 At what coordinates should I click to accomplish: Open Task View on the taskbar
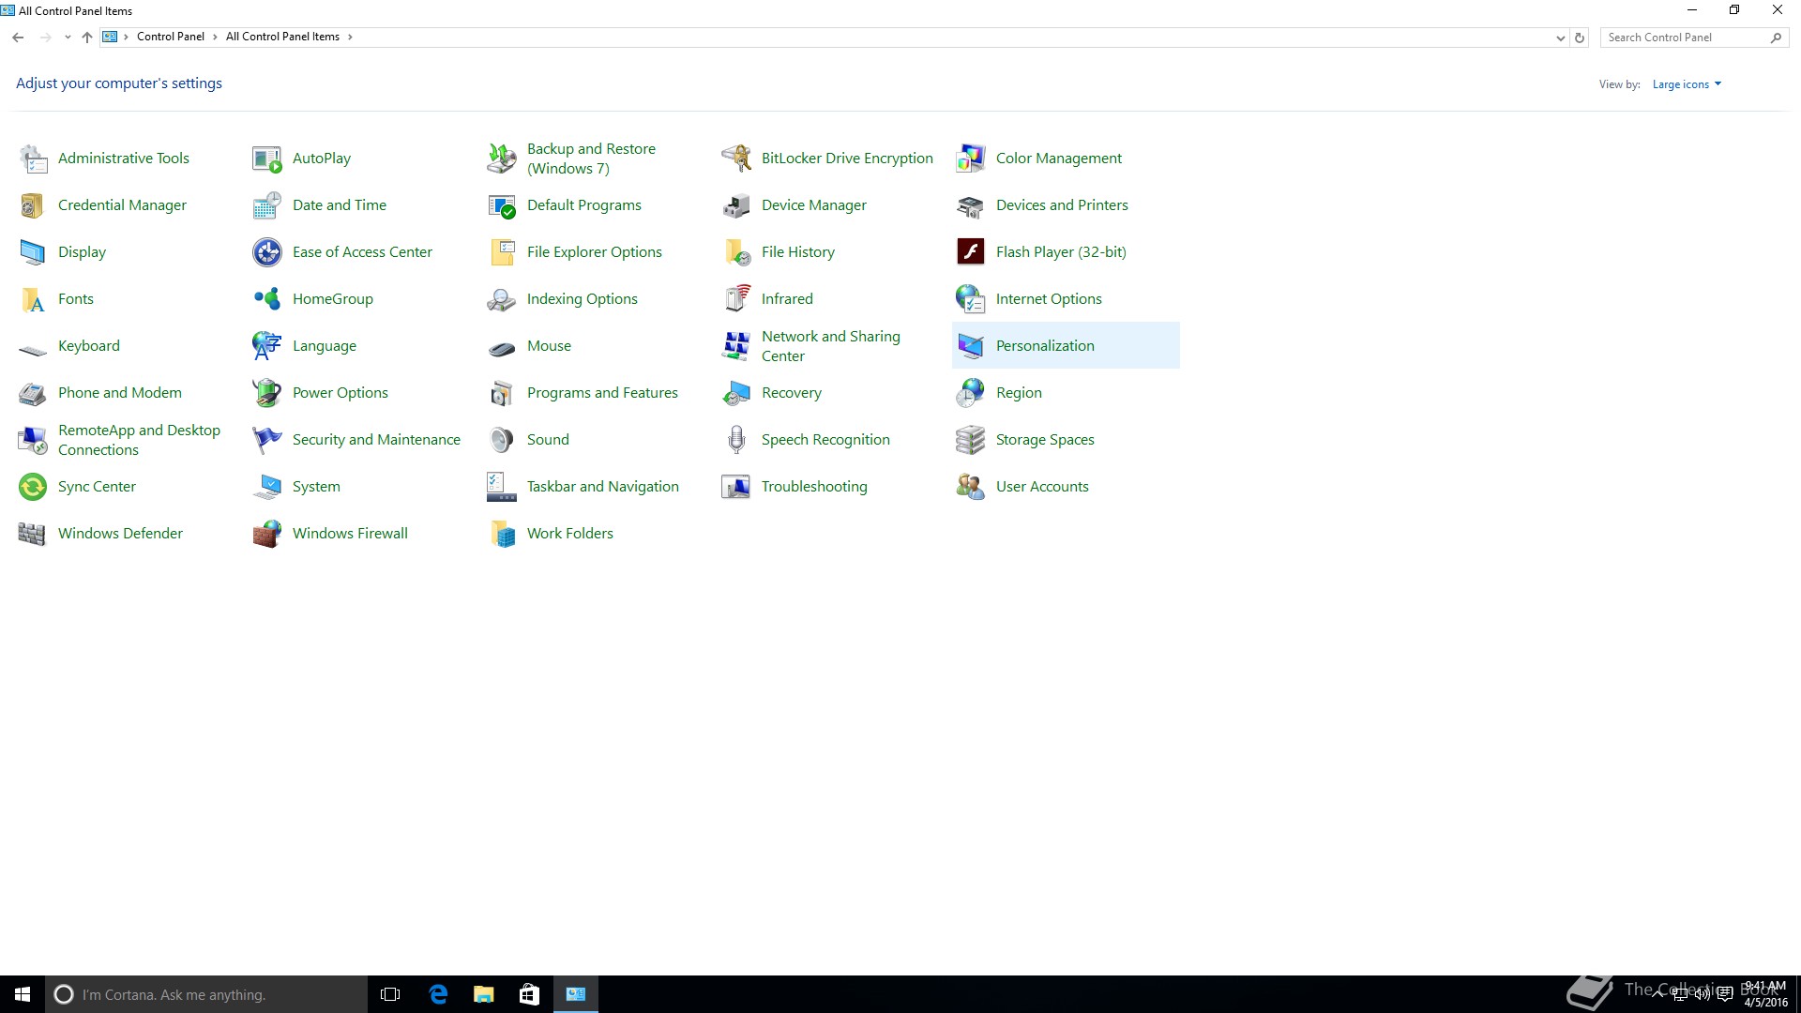(390, 994)
